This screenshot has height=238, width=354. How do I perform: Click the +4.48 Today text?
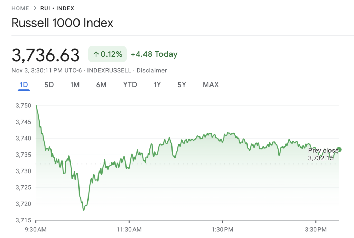153,54
